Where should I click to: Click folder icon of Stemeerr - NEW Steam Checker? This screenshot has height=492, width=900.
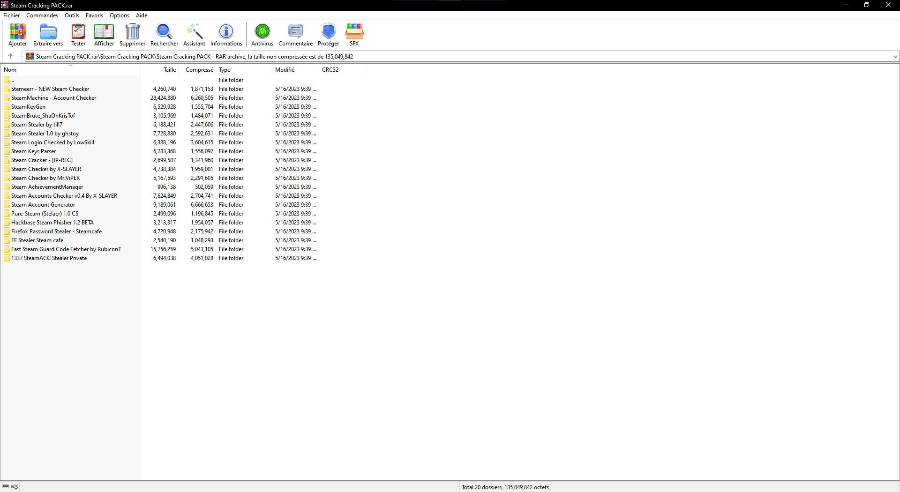[7, 89]
